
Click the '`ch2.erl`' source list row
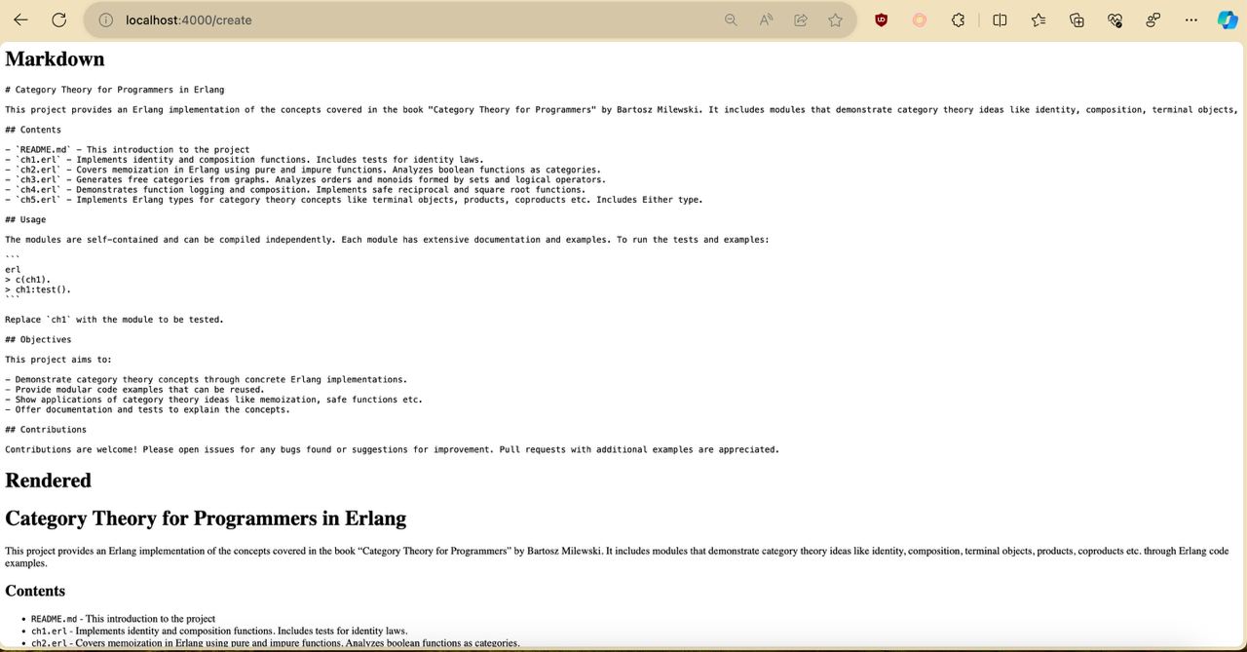coord(302,170)
